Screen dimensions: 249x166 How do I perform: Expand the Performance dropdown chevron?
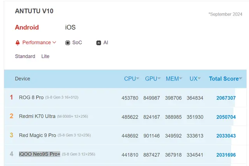54,43
